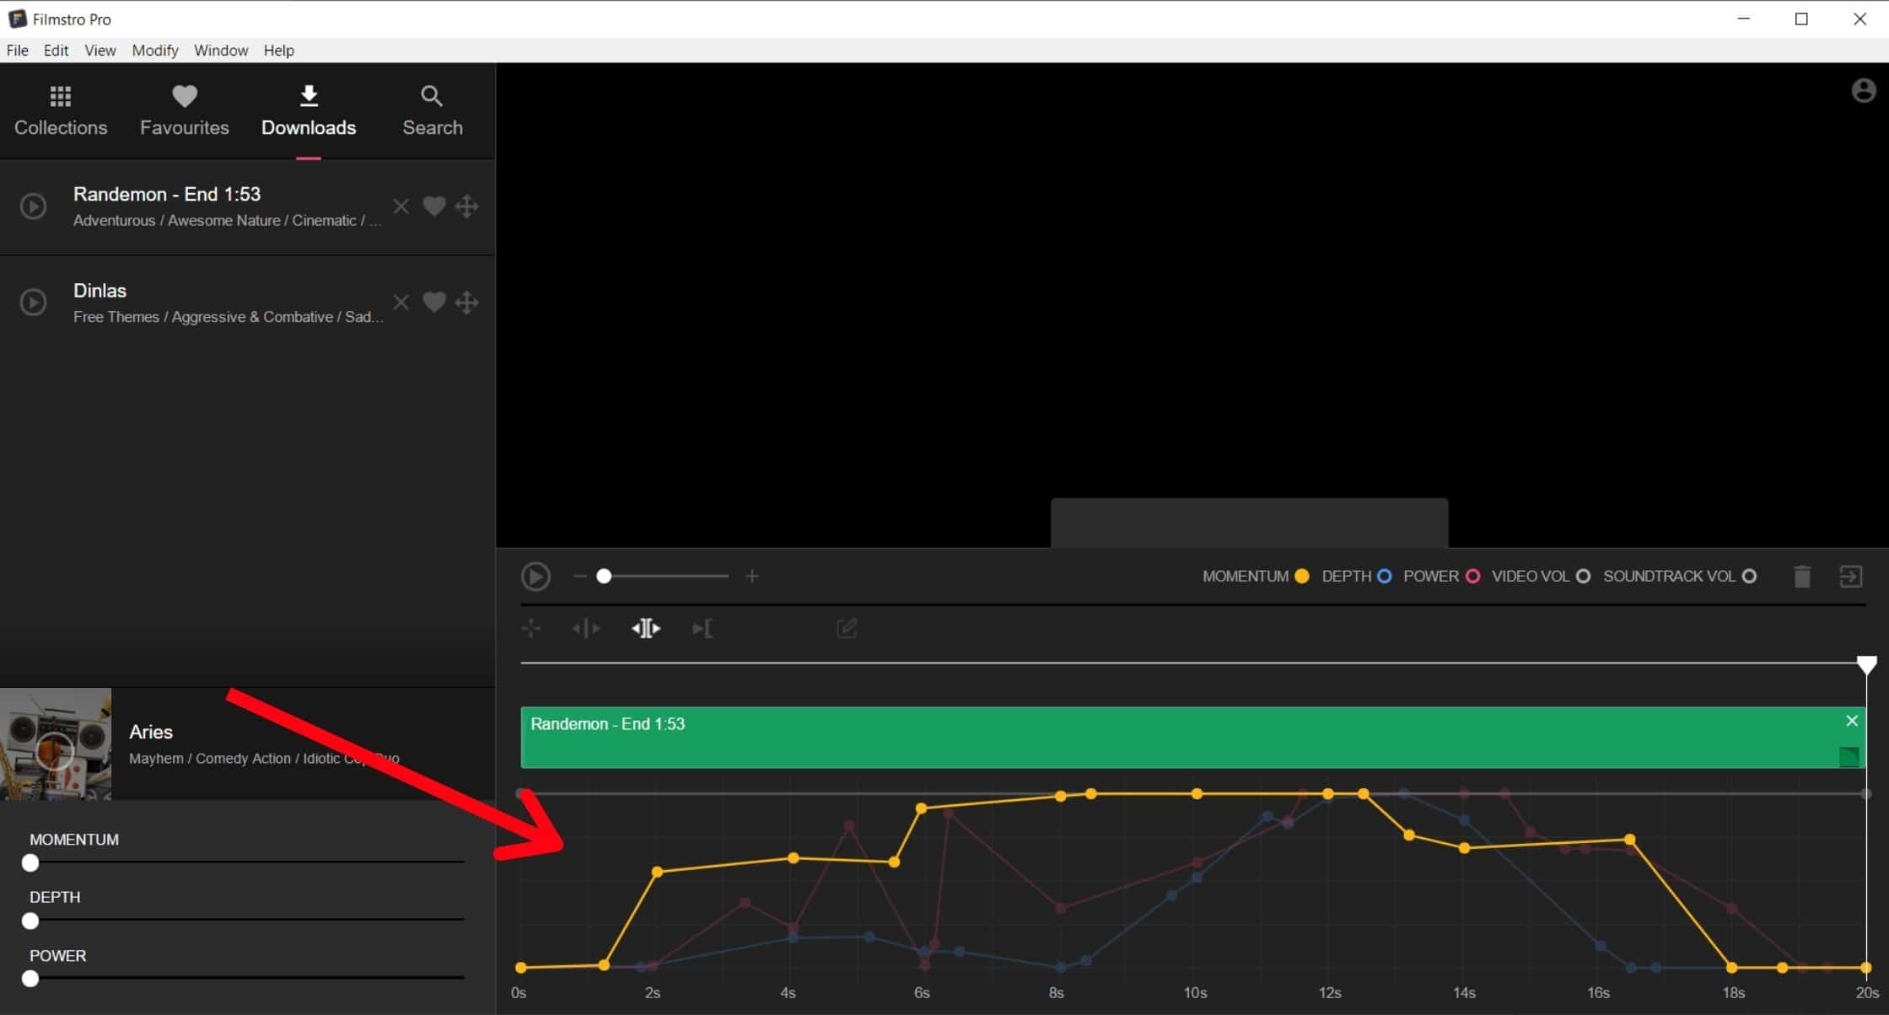Click the trash delete icon in timeline
Image resolution: width=1889 pixels, height=1015 pixels.
click(x=1801, y=577)
